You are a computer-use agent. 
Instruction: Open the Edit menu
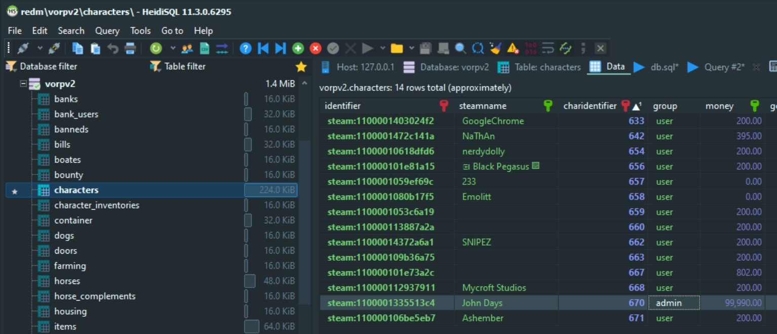pos(40,31)
